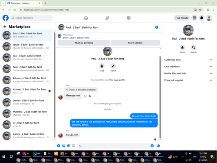Click Mark as pending button

tap(84, 43)
